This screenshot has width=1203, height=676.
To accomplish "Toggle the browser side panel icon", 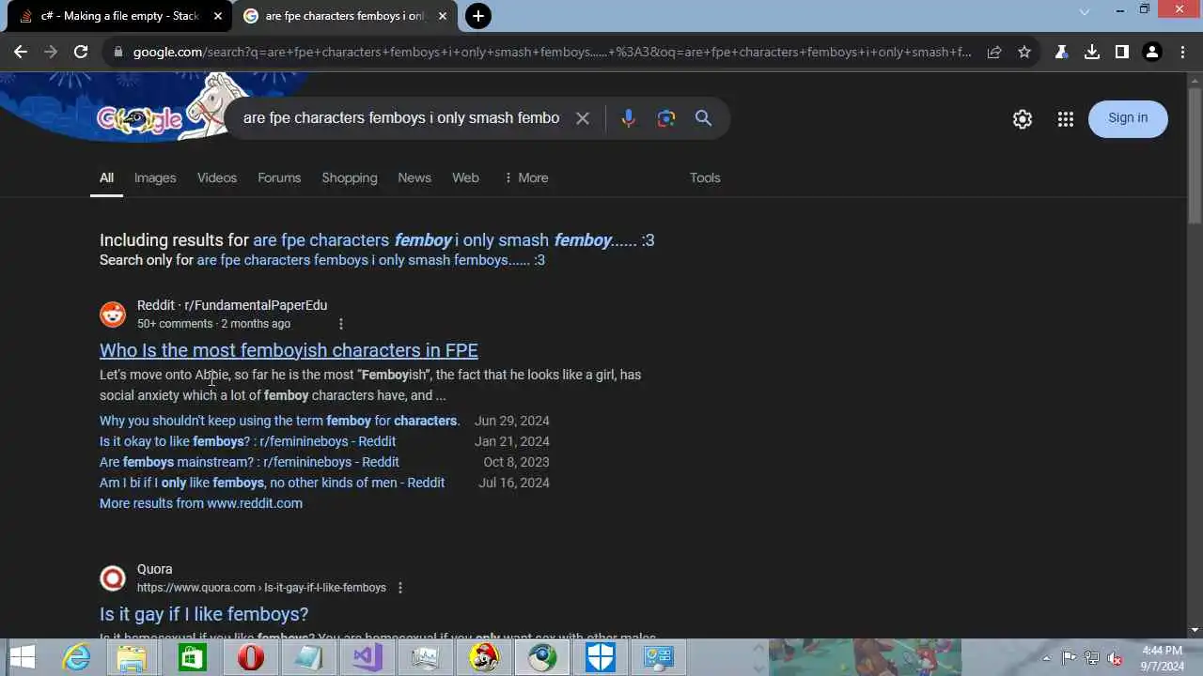I will (1122, 53).
